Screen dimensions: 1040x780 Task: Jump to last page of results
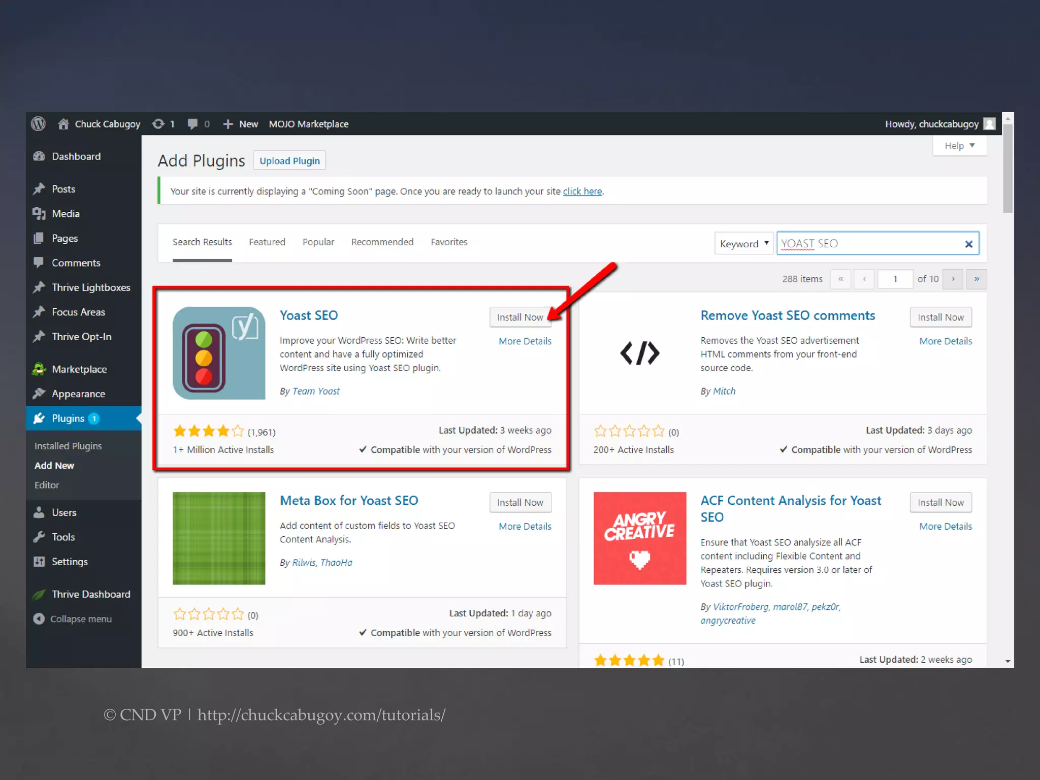click(x=977, y=279)
